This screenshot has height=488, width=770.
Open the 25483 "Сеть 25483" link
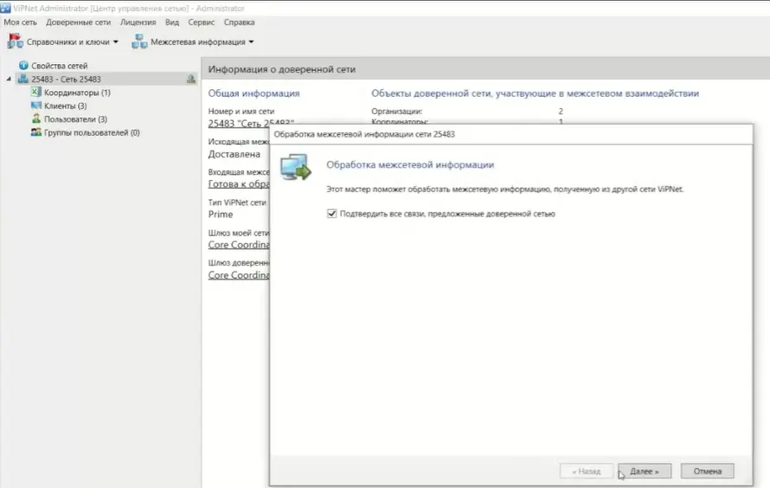(x=251, y=123)
